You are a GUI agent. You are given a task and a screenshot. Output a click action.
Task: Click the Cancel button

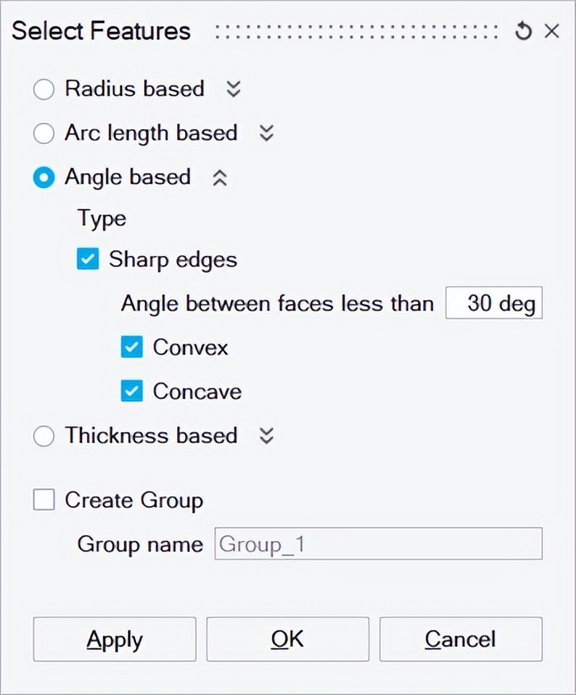[x=460, y=639]
